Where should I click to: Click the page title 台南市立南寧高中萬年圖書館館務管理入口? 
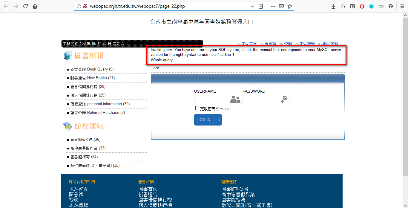[202, 22]
